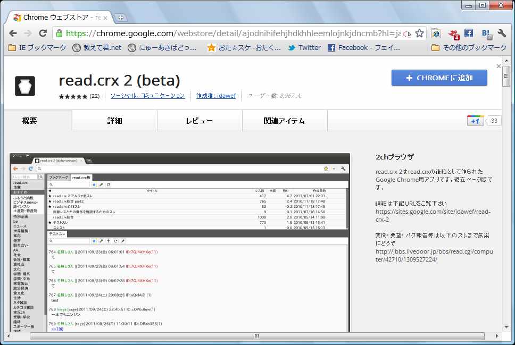Viewport: 515px width, 345px height.
Task: Open the レビュー tab
Action: (x=200, y=121)
